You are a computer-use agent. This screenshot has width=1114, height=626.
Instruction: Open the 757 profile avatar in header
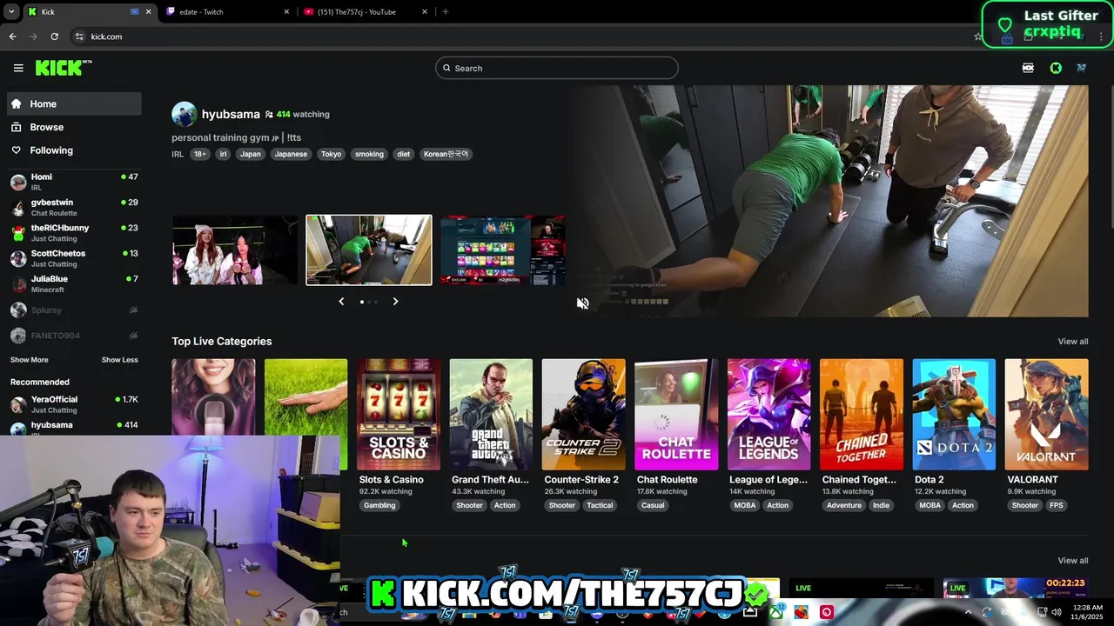(1081, 68)
